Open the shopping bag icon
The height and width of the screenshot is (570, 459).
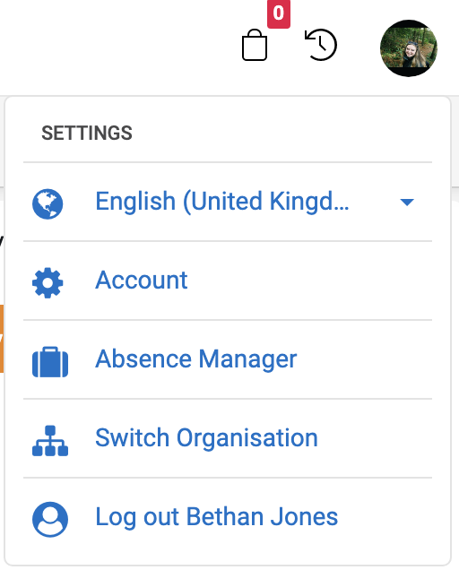(255, 45)
